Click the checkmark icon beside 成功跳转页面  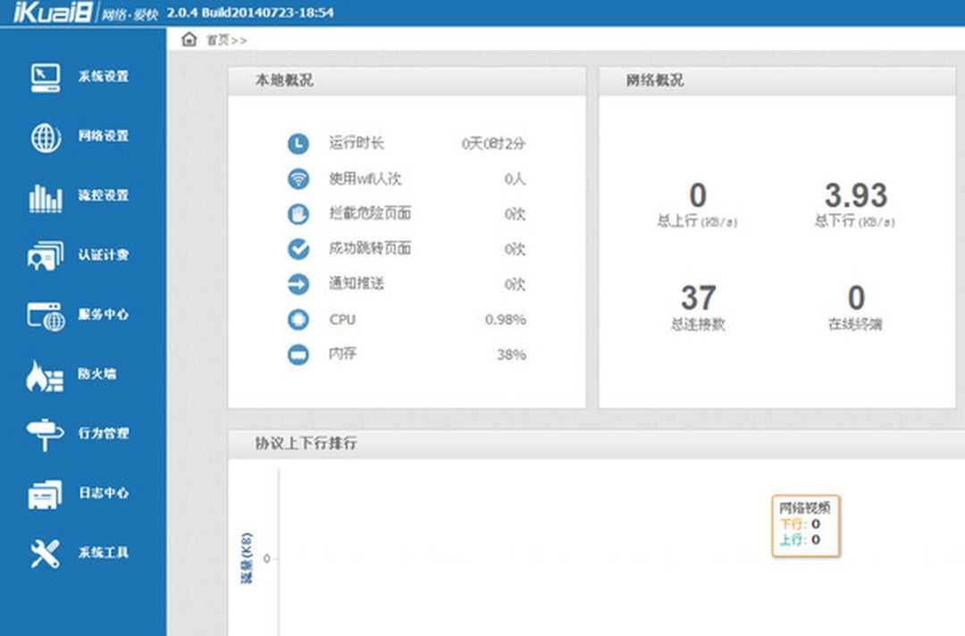tap(297, 248)
